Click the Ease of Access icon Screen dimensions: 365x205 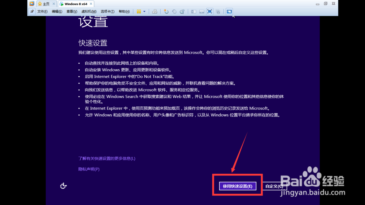coord(63,186)
